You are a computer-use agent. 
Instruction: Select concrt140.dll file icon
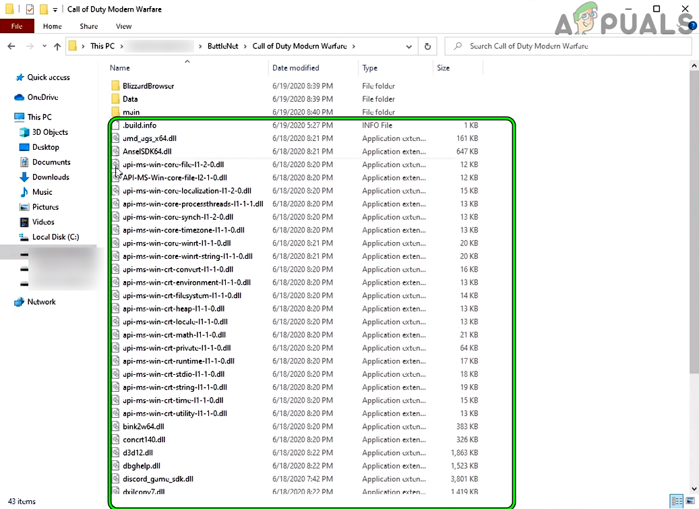(115, 440)
